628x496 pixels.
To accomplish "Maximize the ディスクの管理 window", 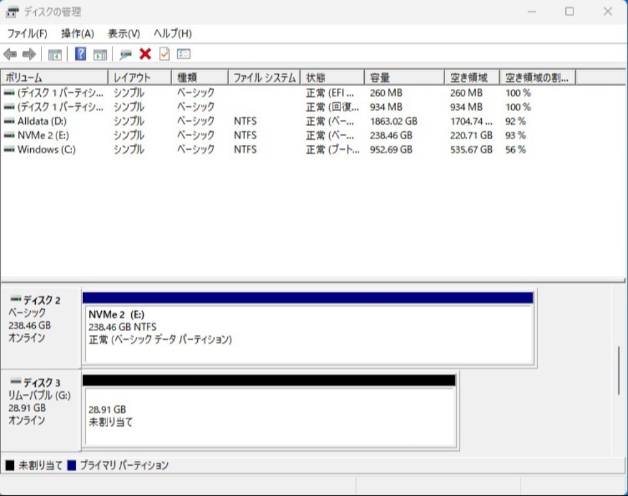I will click(x=570, y=11).
